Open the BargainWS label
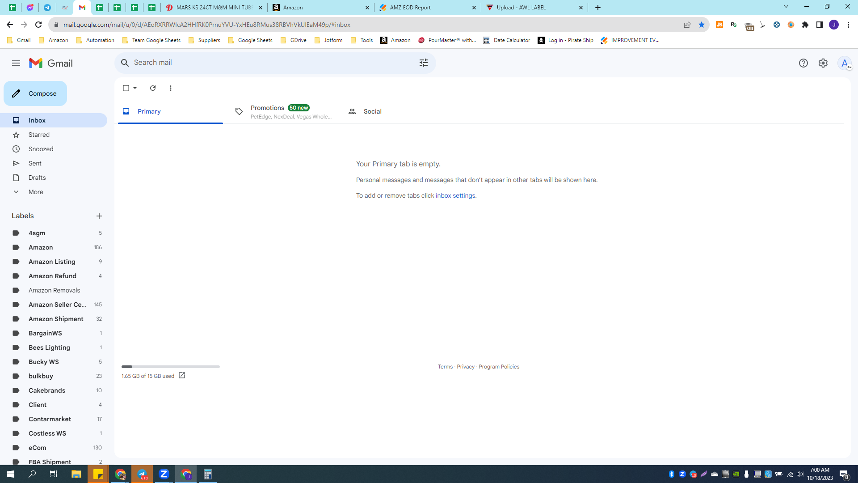Image resolution: width=858 pixels, height=483 pixels. point(54,333)
